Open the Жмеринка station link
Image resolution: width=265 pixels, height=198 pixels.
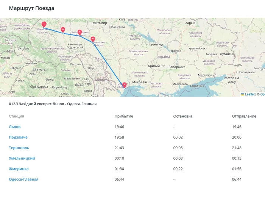[19, 169]
